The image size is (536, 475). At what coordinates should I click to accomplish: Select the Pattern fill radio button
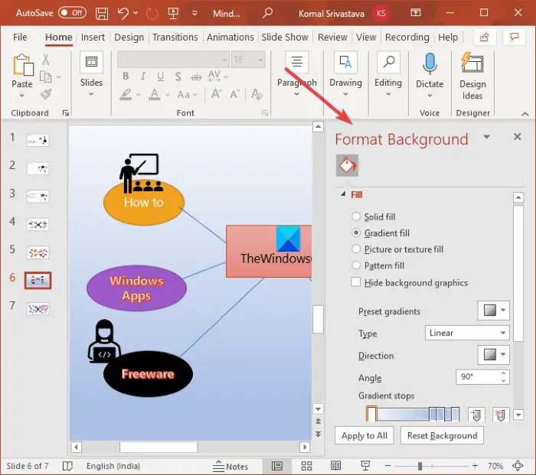point(356,265)
